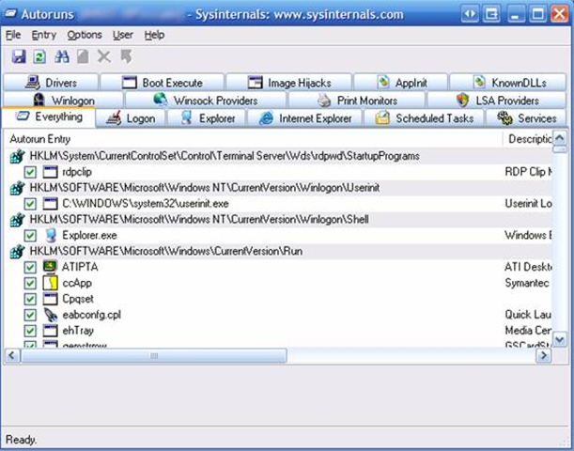Click the vertical scrollbar down arrow
Viewport: 574px width, 451px height.
pos(560,341)
